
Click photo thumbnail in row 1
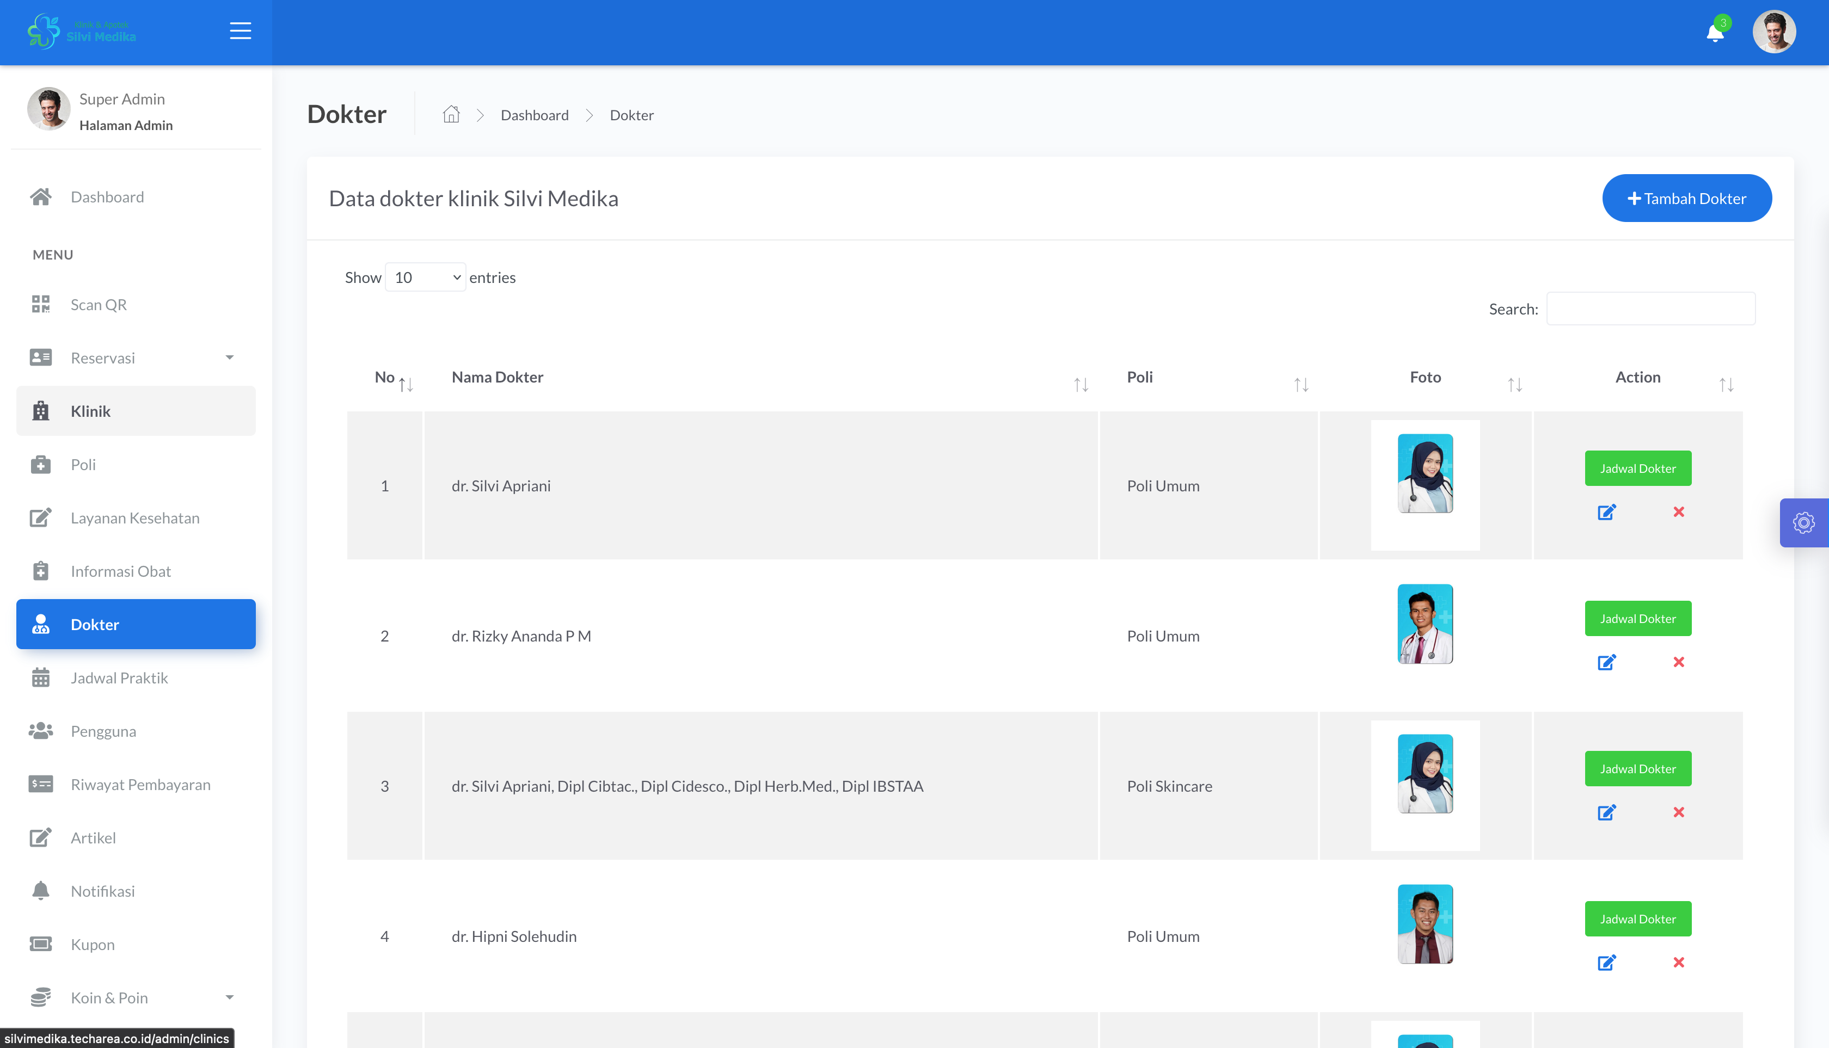point(1425,473)
